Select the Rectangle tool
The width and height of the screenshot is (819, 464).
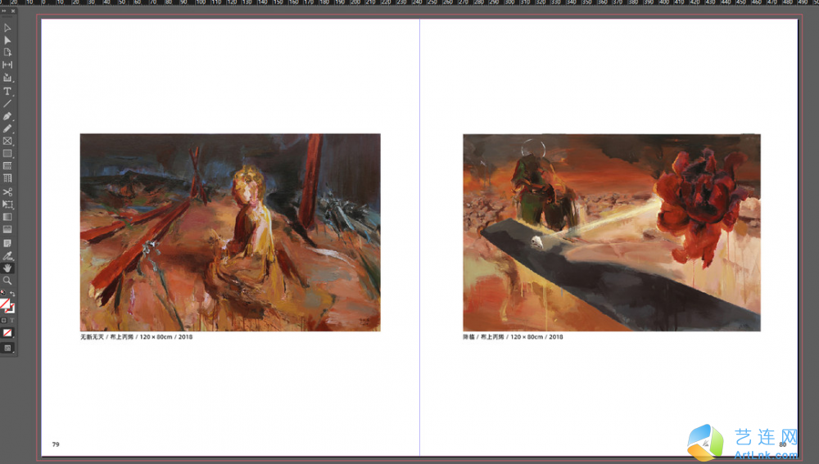(7, 154)
